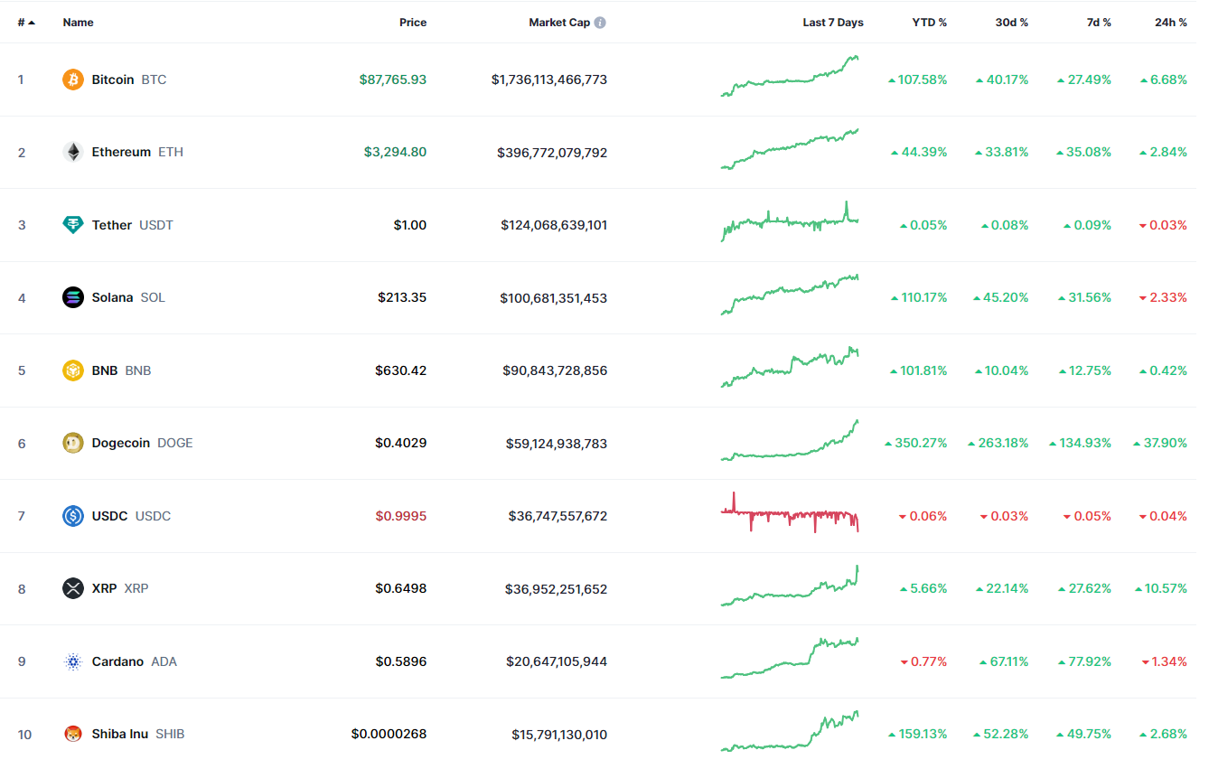Click Ethereum price $3,294.80
1209x769 pixels.
396,152
